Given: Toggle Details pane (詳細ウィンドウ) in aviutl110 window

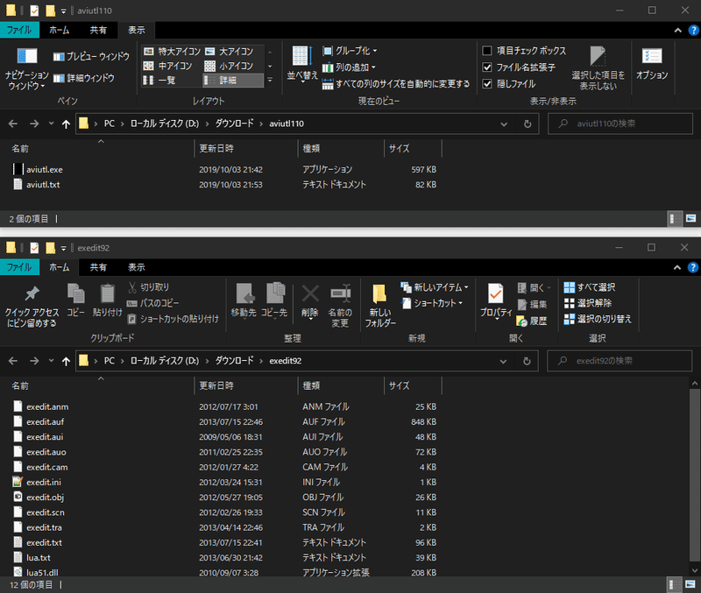Looking at the screenshot, I should (83, 78).
